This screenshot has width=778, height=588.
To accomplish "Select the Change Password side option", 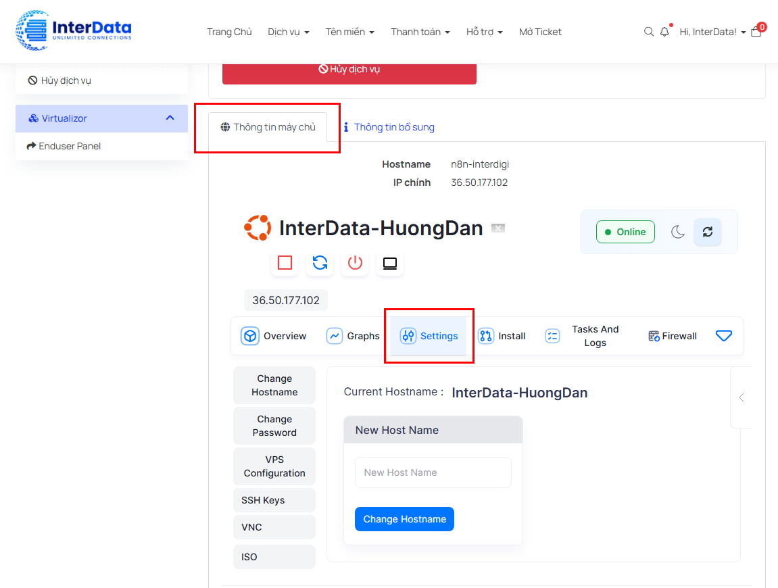I will click(x=274, y=426).
